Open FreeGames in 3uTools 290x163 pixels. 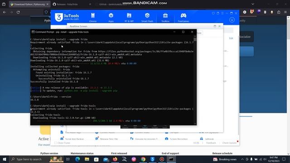coord(183,18)
